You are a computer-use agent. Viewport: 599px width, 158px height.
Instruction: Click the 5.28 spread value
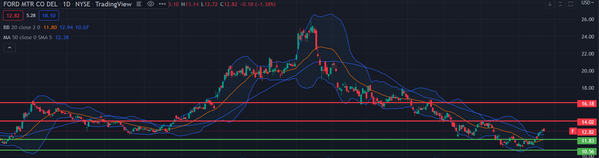31,15
